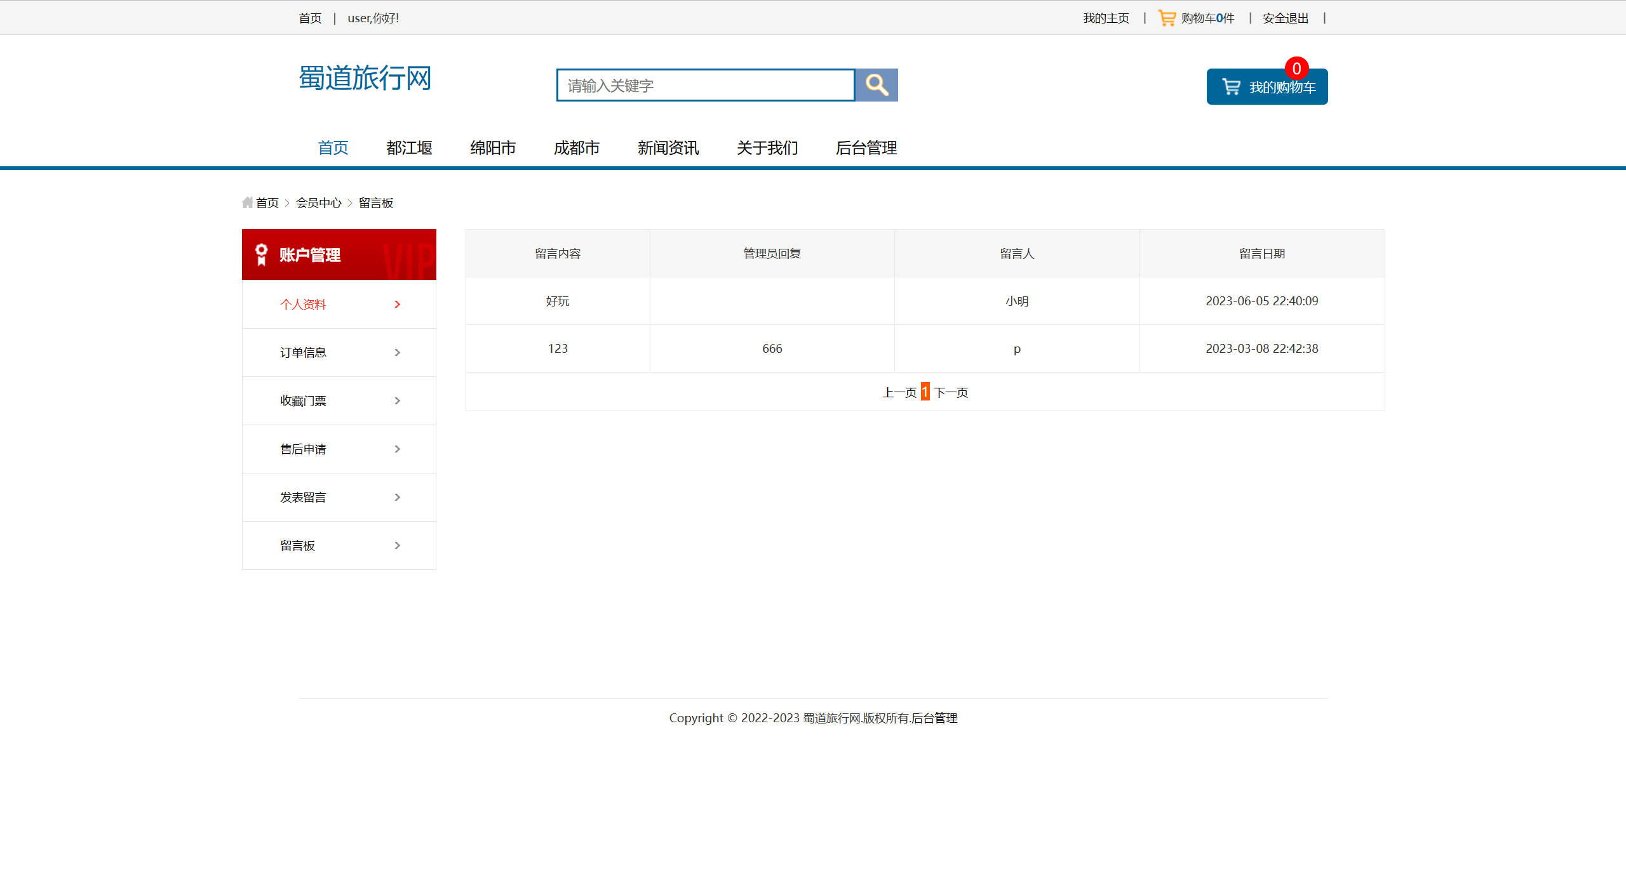Switch to the 新闻资讯 navigation tab

[x=668, y=148]
